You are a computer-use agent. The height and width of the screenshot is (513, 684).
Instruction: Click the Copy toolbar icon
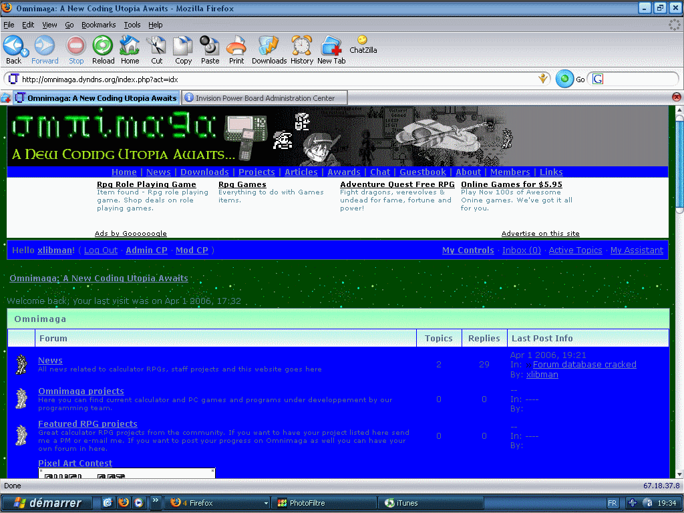pos(183,46)
